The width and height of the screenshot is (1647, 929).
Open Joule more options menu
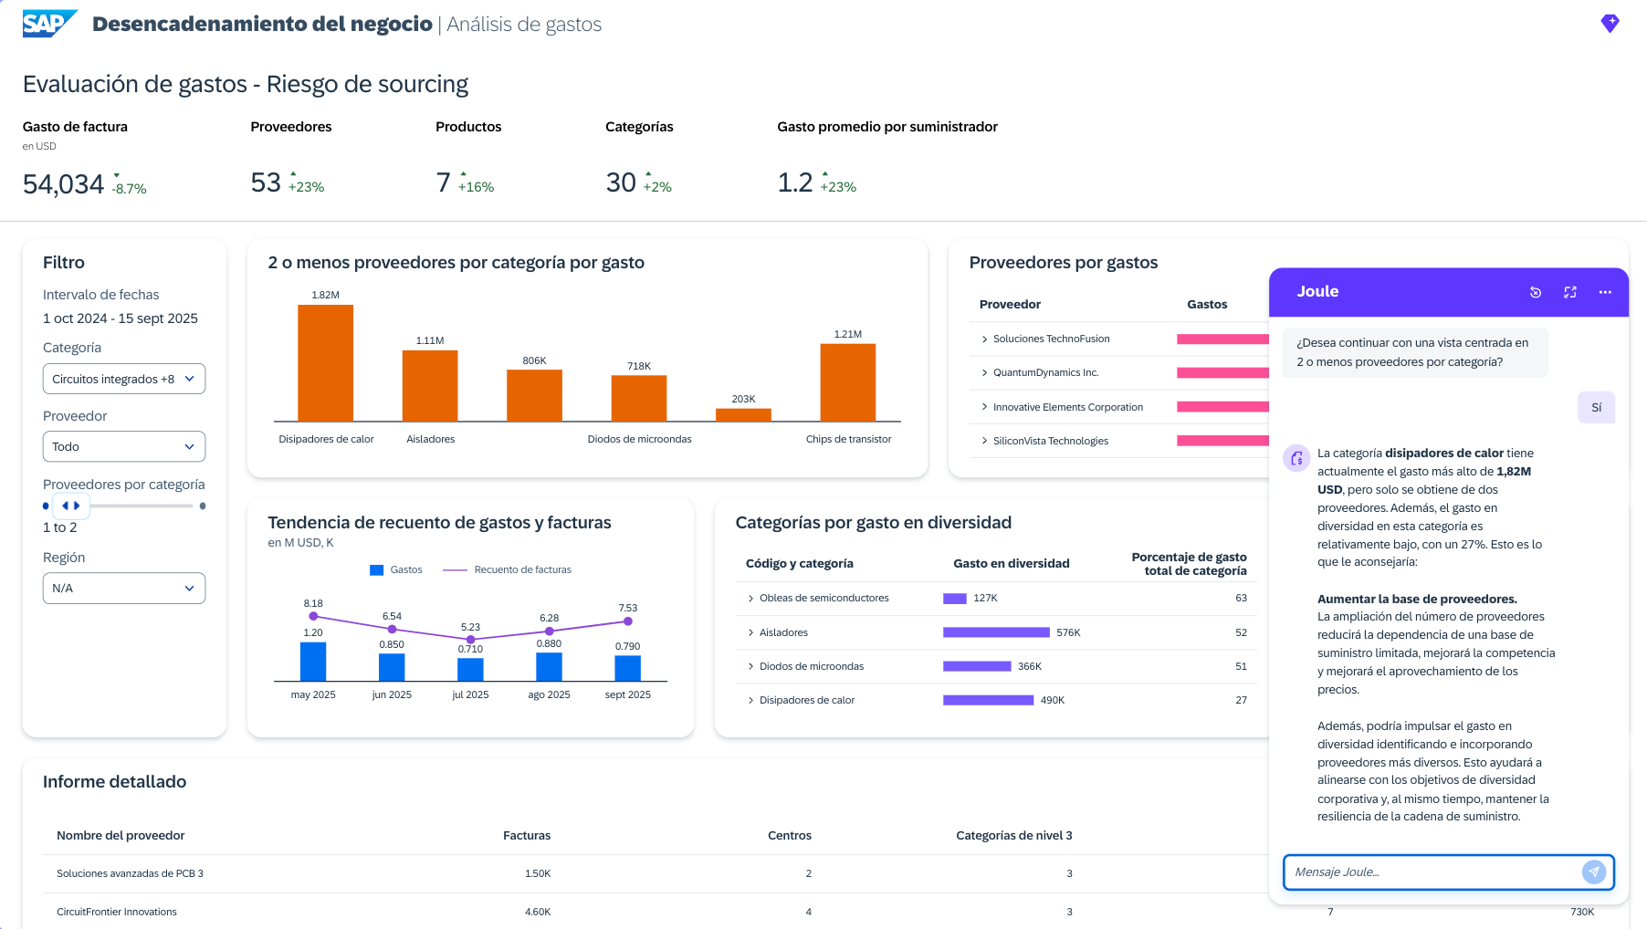[x=1605, y=292]
